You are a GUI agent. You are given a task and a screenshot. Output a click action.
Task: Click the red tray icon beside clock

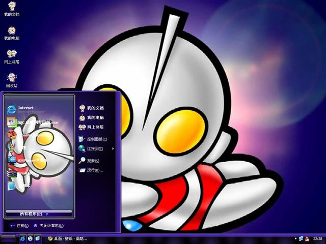[x=307, y=239]
